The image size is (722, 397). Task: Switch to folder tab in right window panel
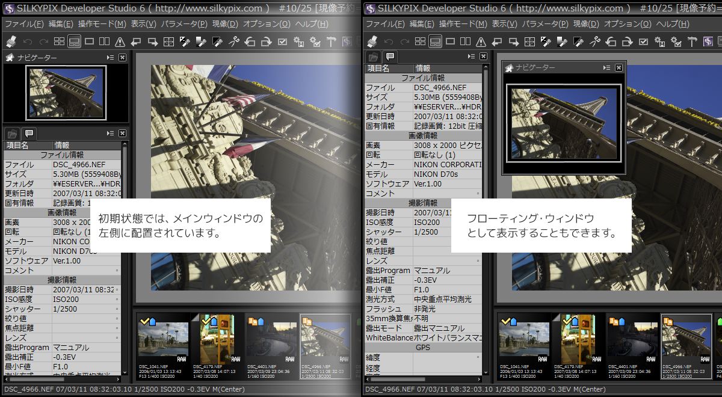pos(374,57)
